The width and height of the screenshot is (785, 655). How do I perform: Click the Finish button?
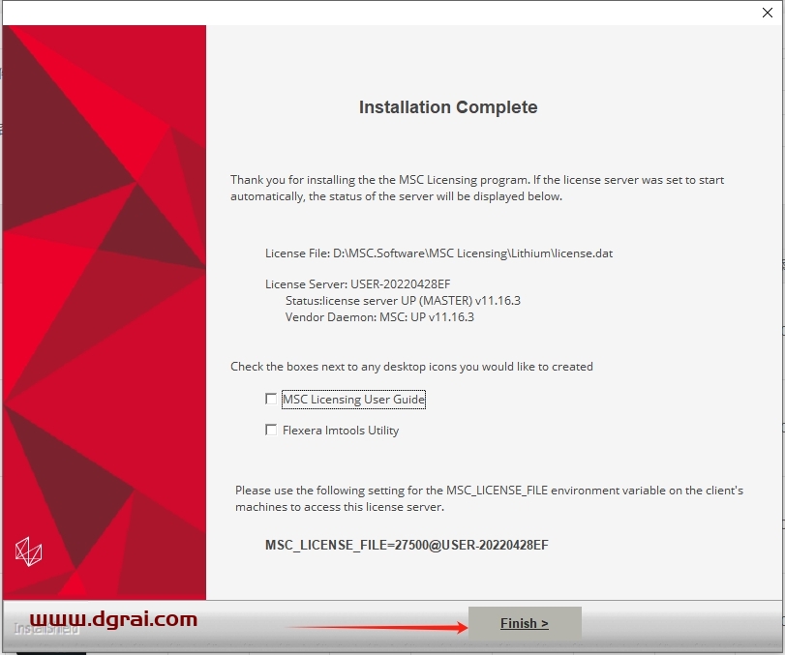coord(525,623)
